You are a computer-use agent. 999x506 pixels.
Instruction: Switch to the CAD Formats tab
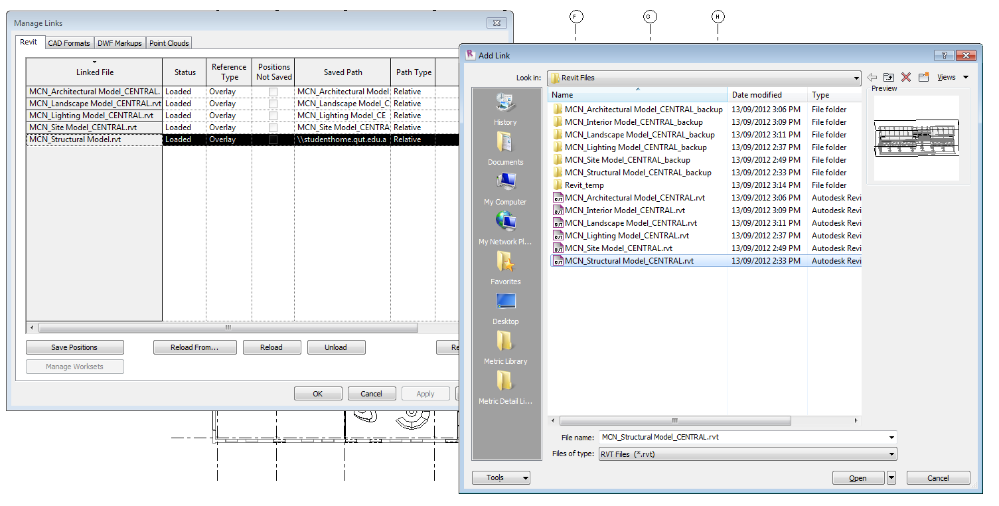[69, 42]
